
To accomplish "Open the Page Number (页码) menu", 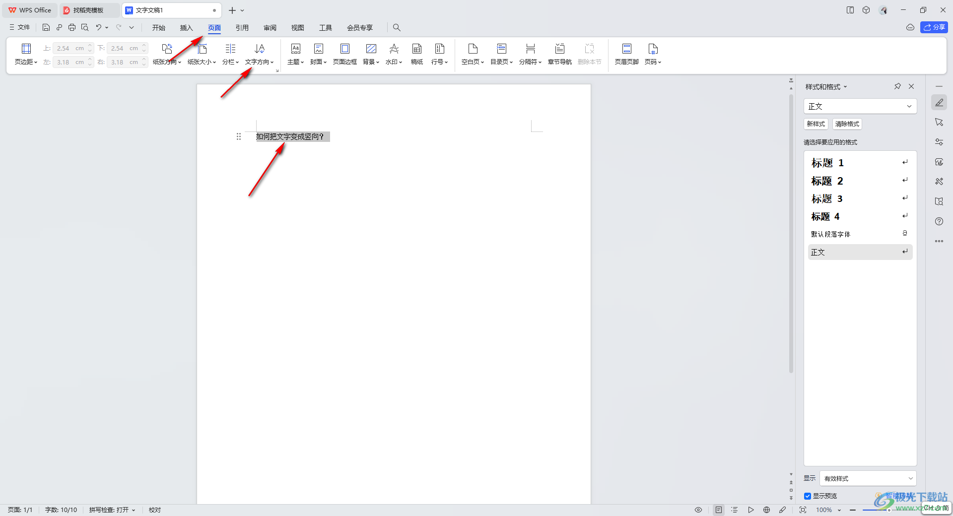I will coord(653,54).
